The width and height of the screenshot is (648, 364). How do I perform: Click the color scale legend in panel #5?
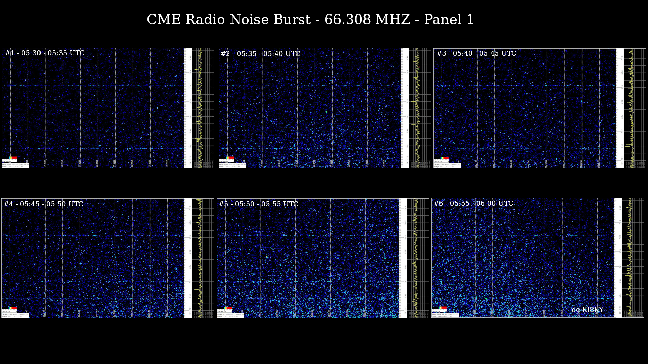coord(227,308)
